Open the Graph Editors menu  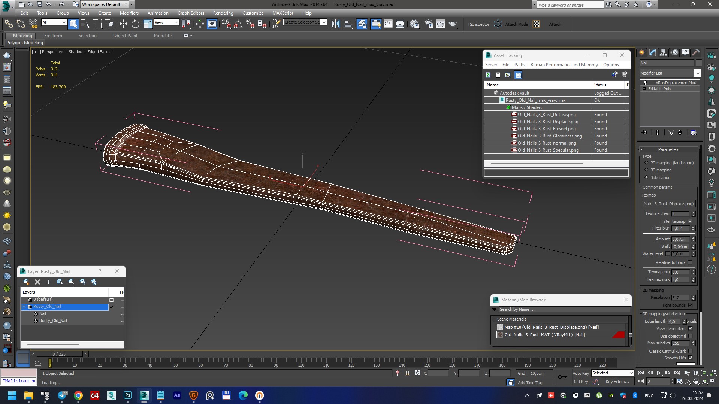pos(191,13)
